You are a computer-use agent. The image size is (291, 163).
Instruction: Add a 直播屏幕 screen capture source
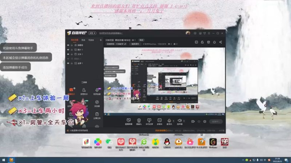129,122
